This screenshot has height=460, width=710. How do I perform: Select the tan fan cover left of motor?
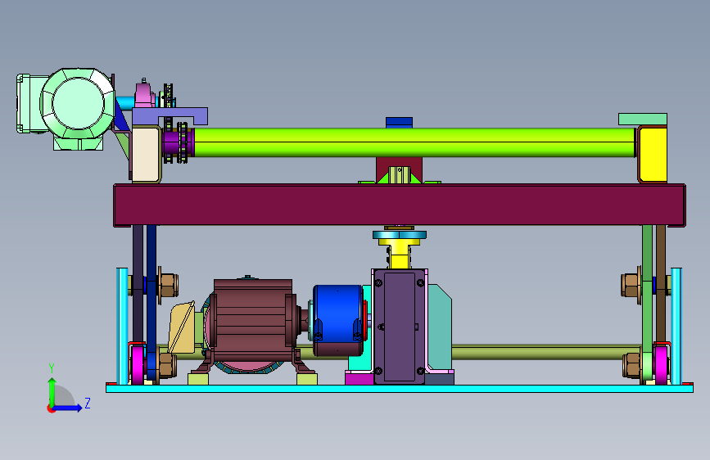coord(182,329)
